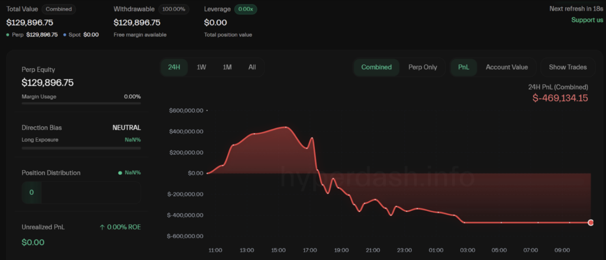This screenshot has height=260, width=606.
Task: Switch chart to 1W range
Action: 201,67
